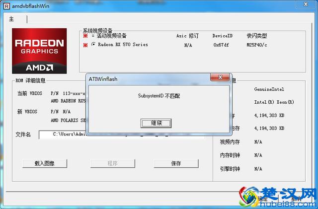The height and width of the screenshot is (209, 318).
Task: Click the DeviceID column header
Action: [223, 36]
